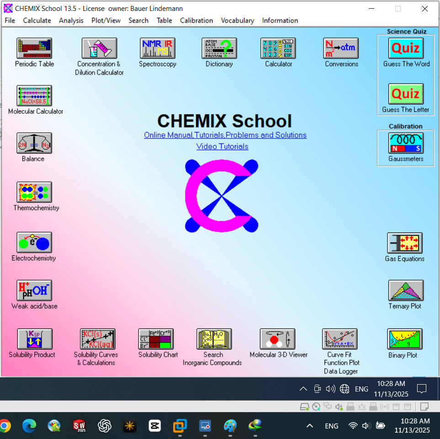This screenshot has width=440, height=439.
Task: Open Curve Fit Function Plot Data Logger
Action: 340,339
